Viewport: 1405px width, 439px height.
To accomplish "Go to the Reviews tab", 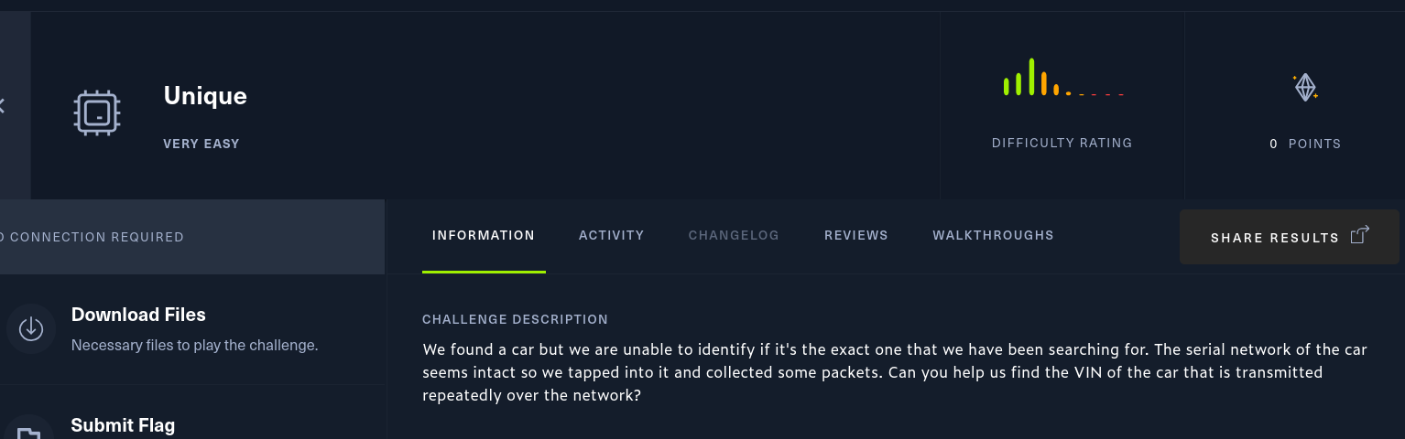I will click(x=856, y=235).
